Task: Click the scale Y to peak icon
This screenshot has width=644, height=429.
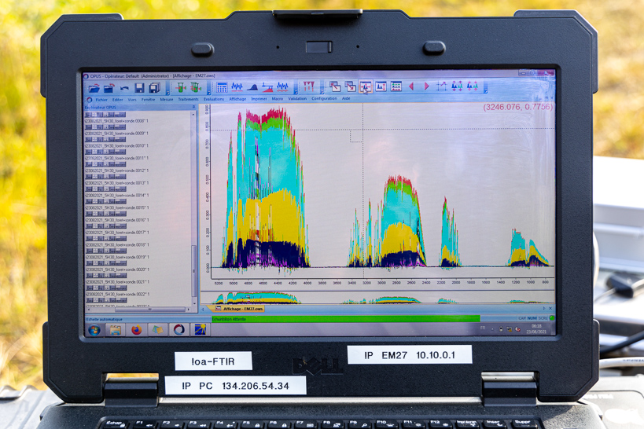Action: (381, 86)
